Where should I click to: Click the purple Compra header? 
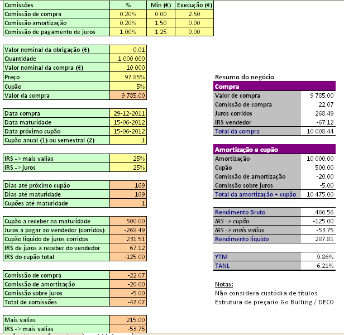tap(274, 86)
